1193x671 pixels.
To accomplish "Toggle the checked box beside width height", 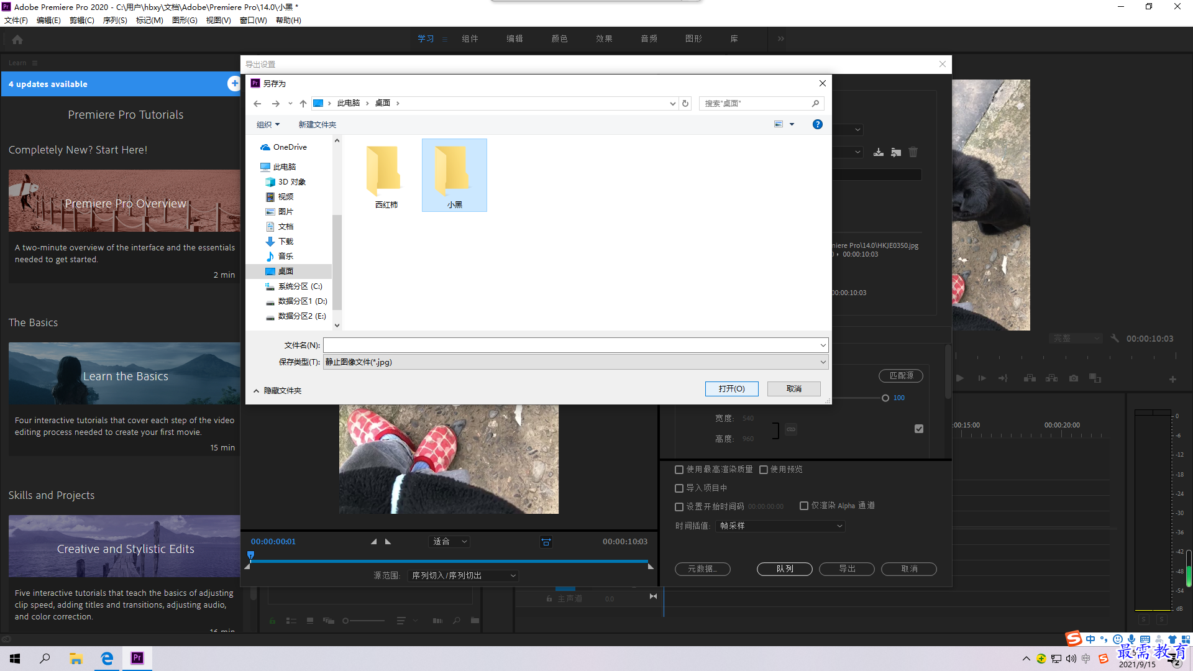I will click(x=919, y=429).
